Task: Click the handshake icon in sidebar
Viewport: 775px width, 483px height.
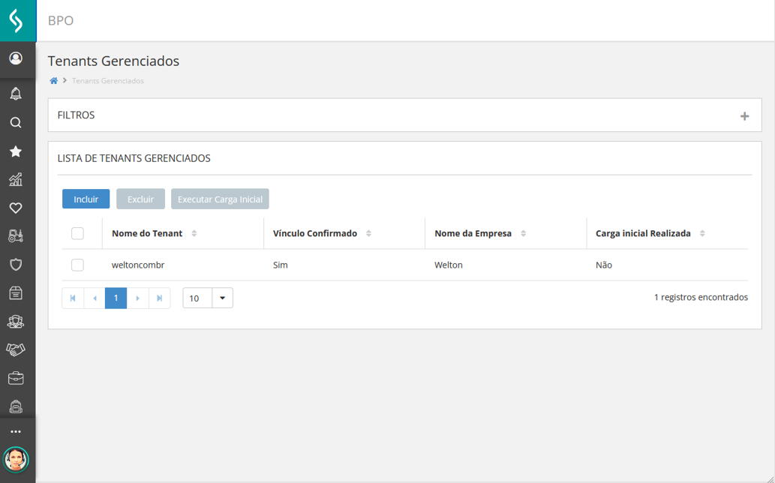Action: [x=16, y=349]
